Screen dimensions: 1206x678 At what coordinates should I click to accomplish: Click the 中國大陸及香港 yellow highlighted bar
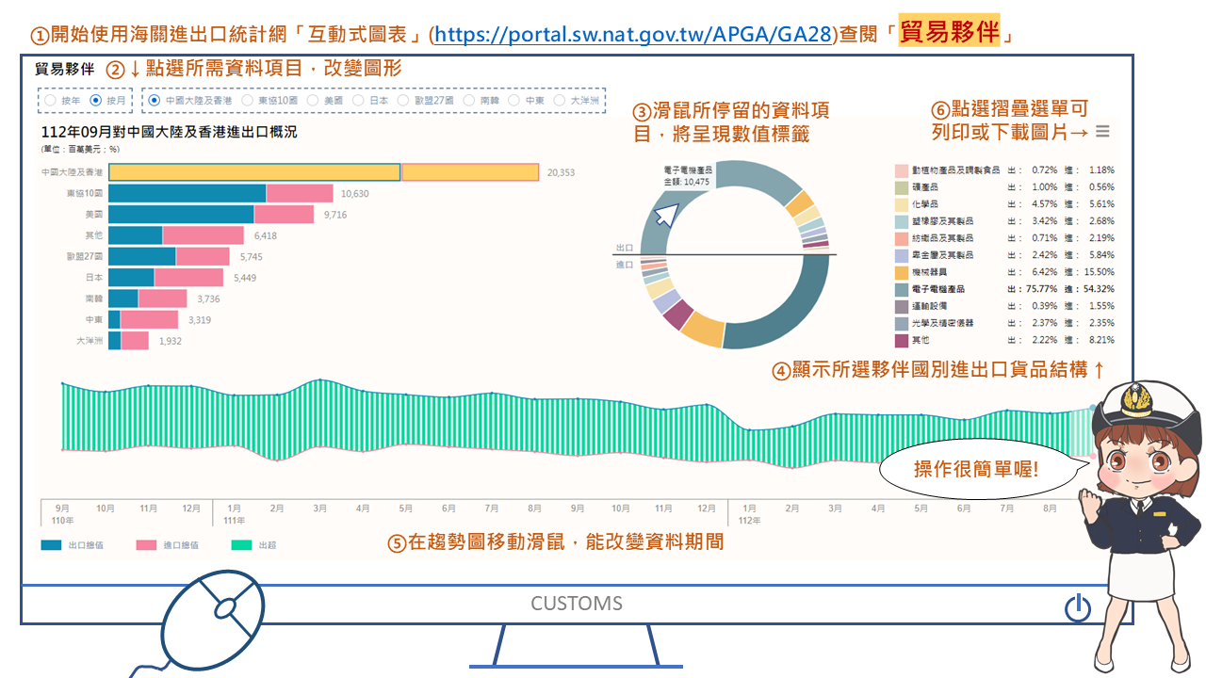pyautogui.click(x=323, y=172)
